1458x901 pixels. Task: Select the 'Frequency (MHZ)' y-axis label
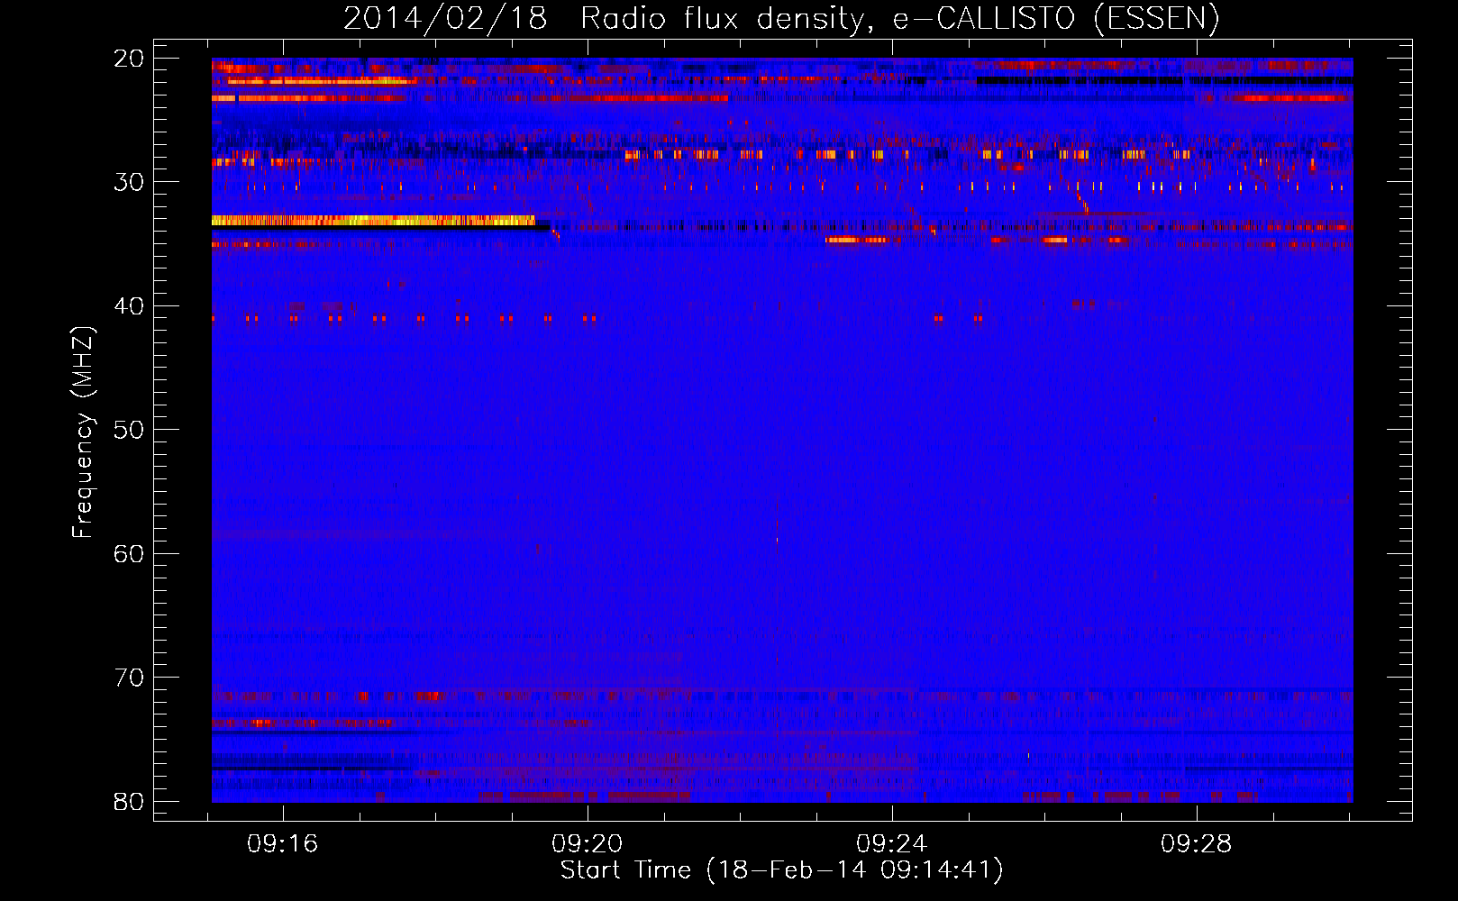click(x=83, y=432)
